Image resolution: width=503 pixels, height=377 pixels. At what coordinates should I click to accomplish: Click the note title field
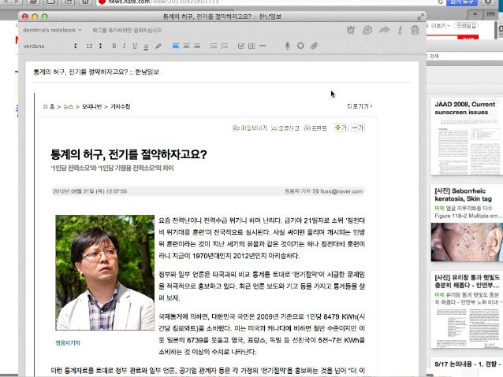point(222,72)
